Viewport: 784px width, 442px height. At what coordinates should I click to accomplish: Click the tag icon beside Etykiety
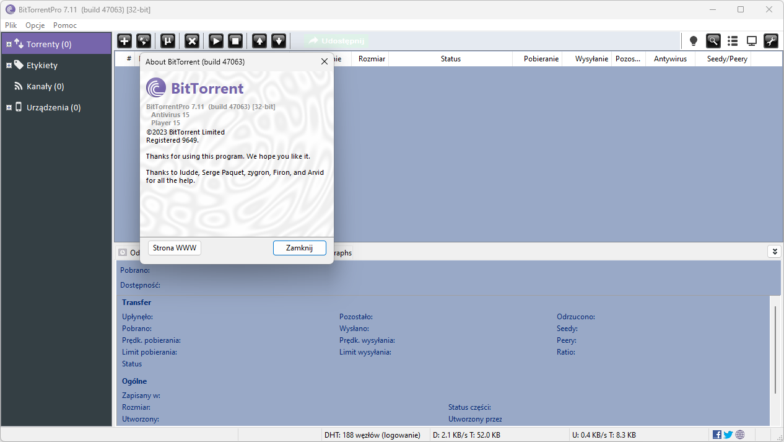(x=19, y=65)
